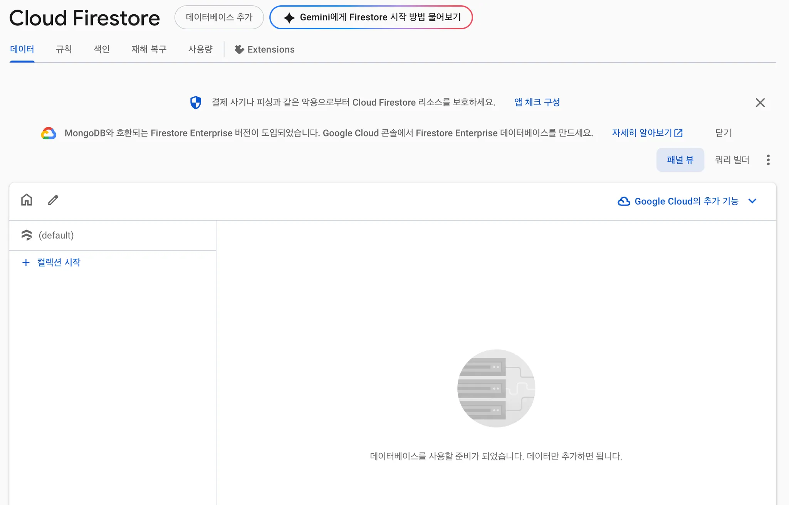Click the home icon in database path bar
The height and width of the screenshot is (505, 789).
[x=27, y=200]
